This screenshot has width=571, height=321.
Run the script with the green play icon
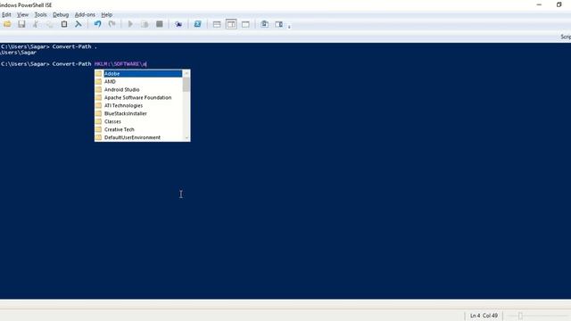coord(130,24)
